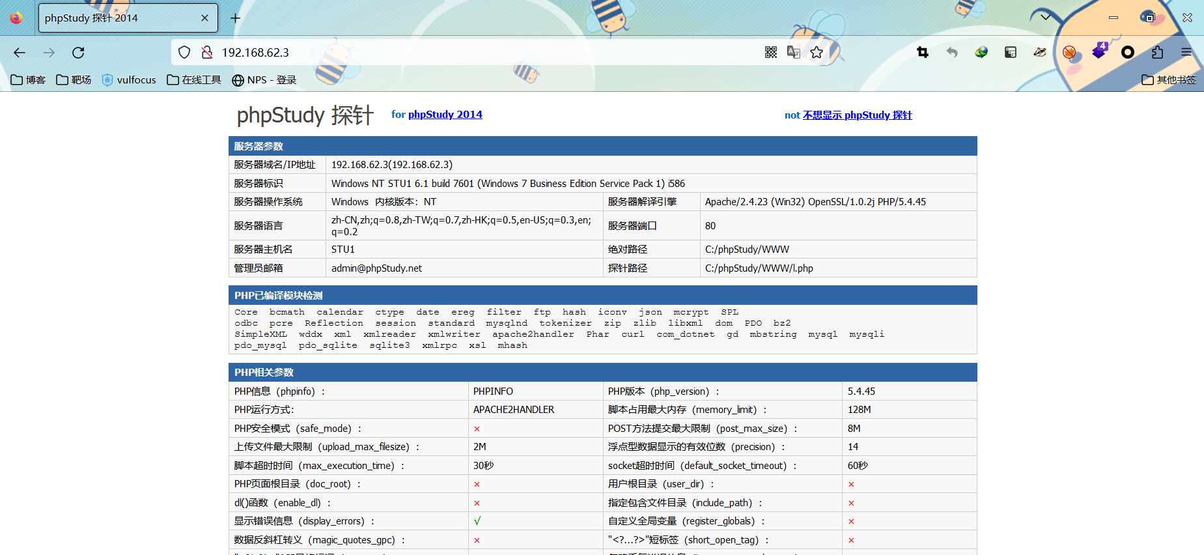The image size is (1204, 555).
Task: Open the 博客 bookmarks folder
Action: [x=28, y=80]
